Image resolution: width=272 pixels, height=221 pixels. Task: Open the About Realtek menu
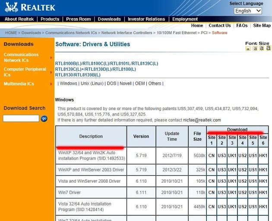pyautogui.click(x=19, y=19)
